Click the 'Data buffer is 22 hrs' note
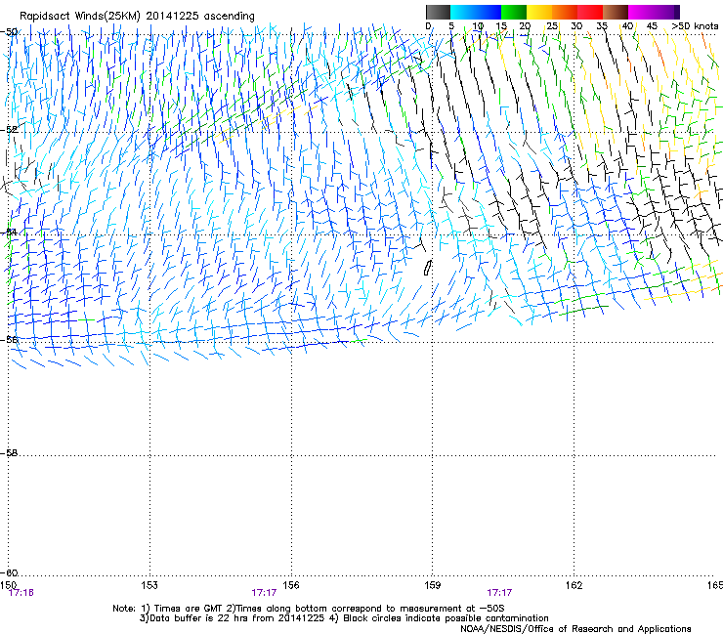This screenshot has height=635, width=723. point(199,618)
